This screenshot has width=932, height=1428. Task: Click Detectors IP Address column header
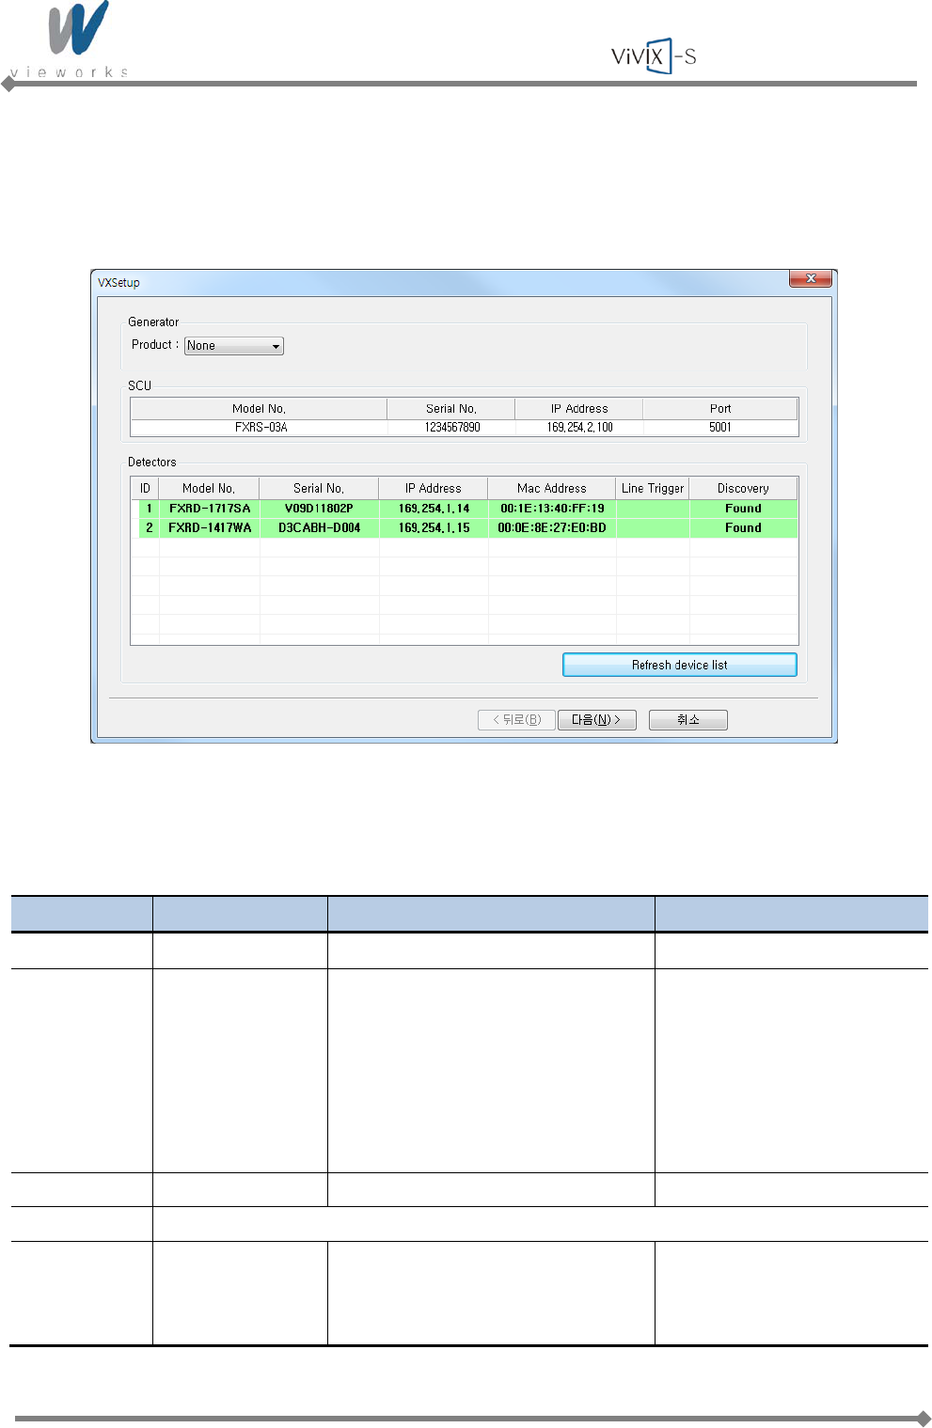point(434,489)
